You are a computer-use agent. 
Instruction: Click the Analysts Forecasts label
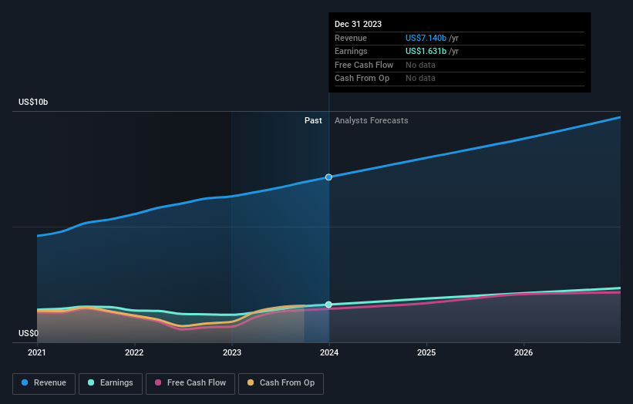(x=372, y=121)
